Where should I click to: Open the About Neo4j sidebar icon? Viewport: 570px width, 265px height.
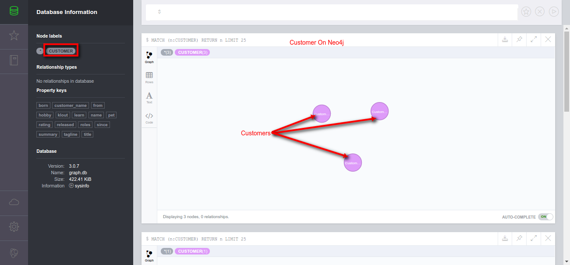point(14,253)
